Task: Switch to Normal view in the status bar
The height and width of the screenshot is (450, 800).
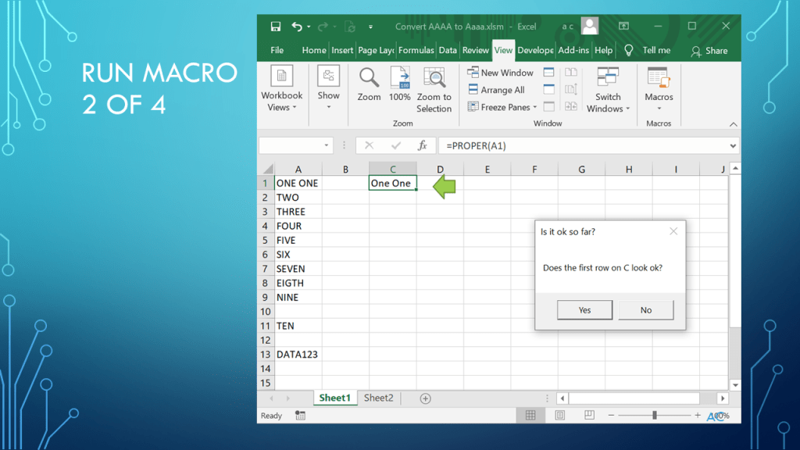Action: [530, 416]
